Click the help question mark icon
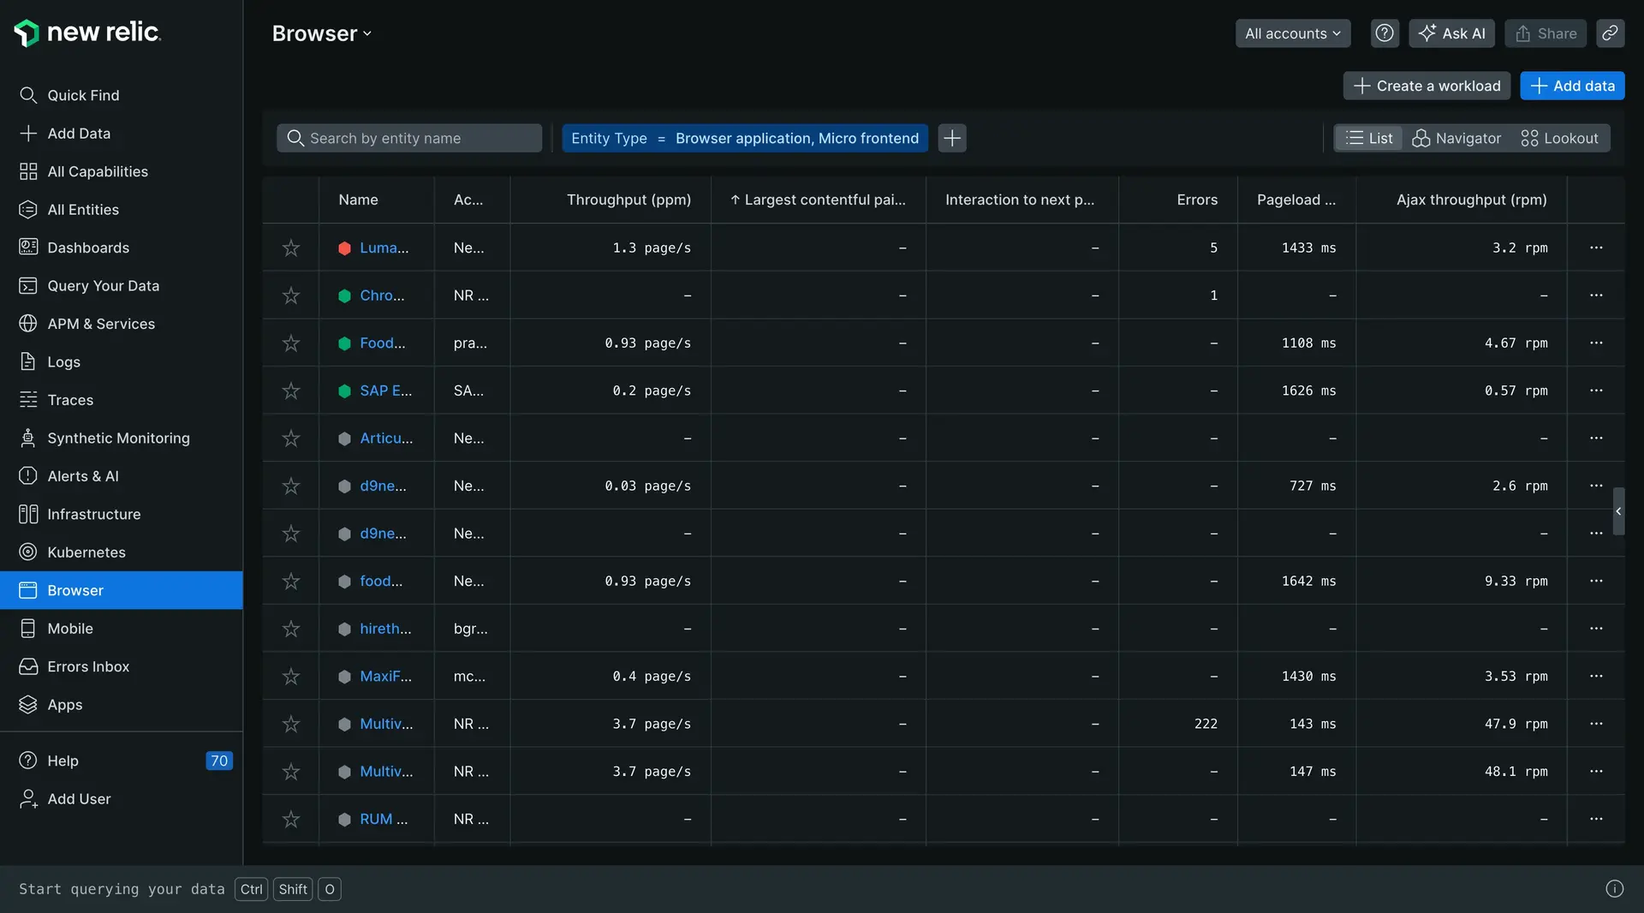Viewport: 1644px width, 913px height. click(1385, 33)
